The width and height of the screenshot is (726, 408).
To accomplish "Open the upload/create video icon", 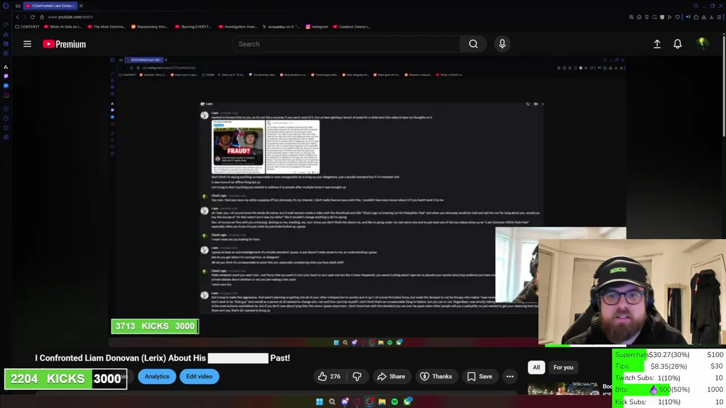I will [x=657, y=44].
